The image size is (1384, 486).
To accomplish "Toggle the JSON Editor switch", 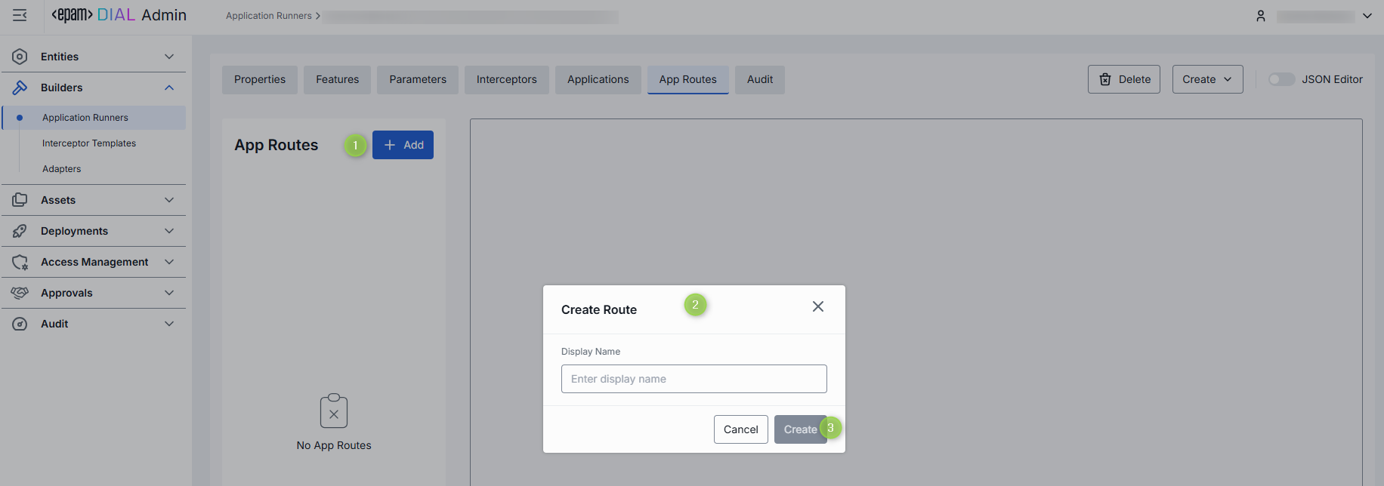I will (1281, 79).
